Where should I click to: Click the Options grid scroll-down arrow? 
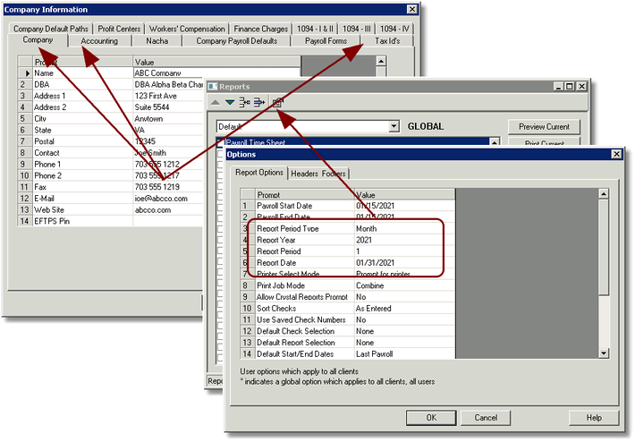click(604, 353)
